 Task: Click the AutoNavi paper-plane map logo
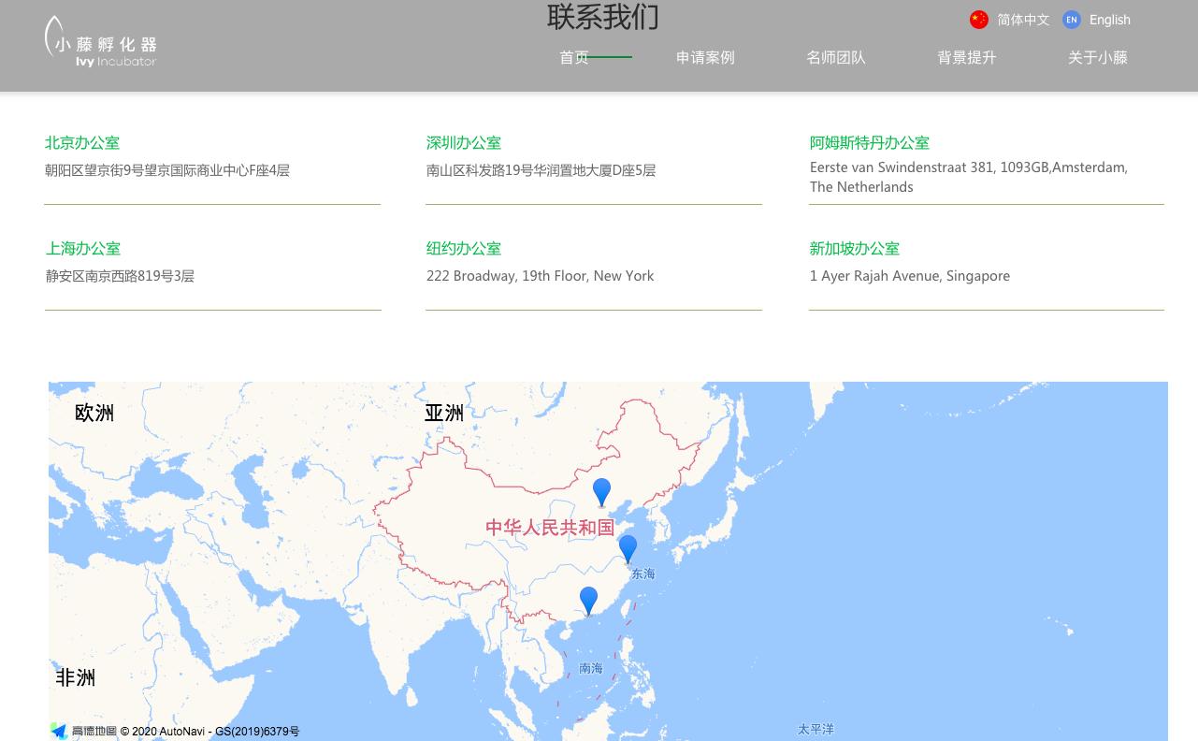point(60,731)
